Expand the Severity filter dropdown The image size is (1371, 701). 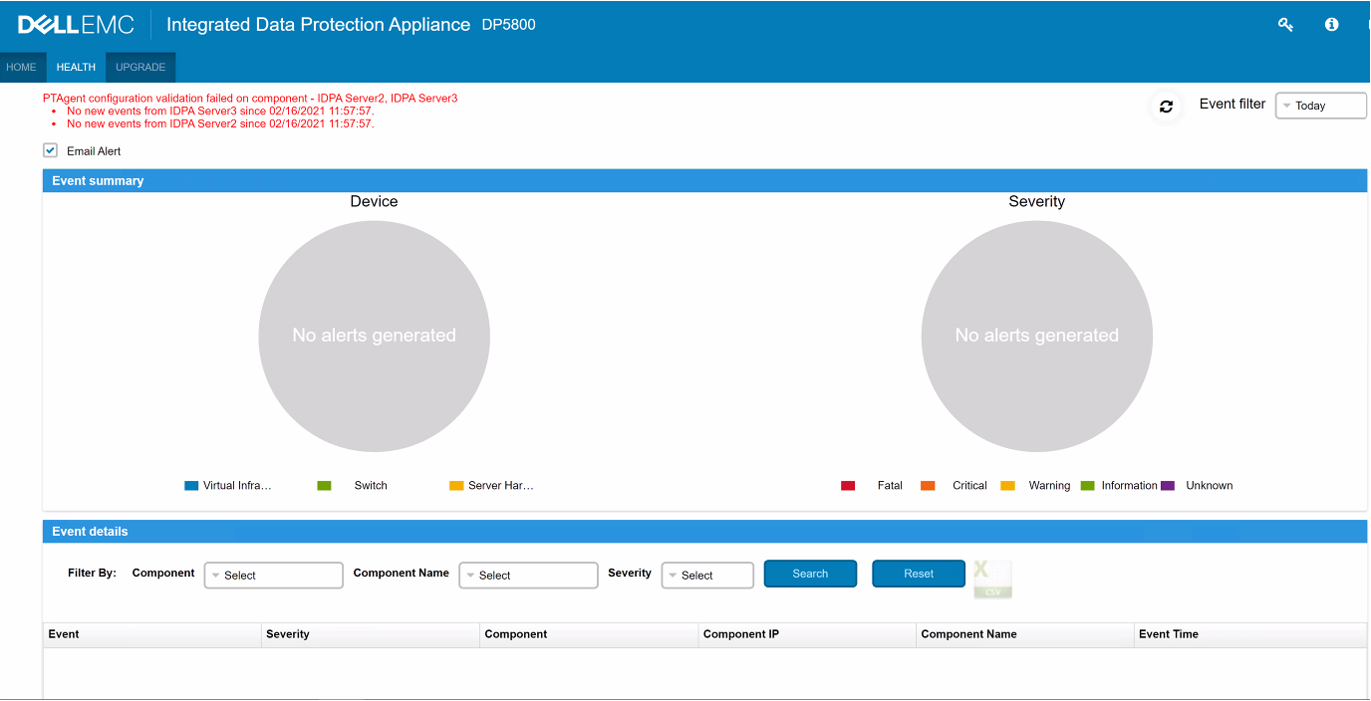point(707,576)
